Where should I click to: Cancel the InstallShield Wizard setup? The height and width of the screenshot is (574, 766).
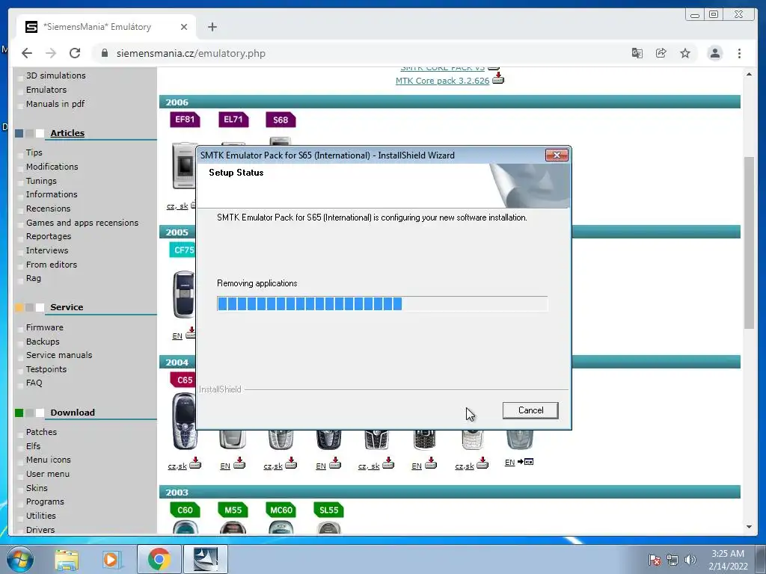point(530,410)
